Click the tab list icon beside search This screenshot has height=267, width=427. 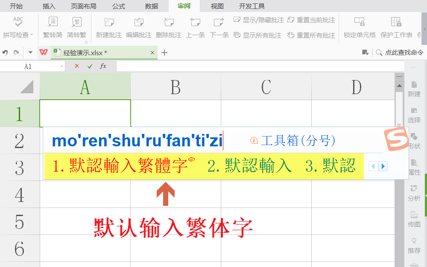pyautogui.click(x=365, y=53)
